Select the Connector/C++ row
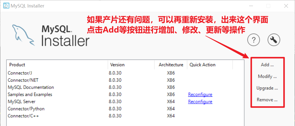Image resolution: width=295 pixels, height=126 pixels. (125, 116)
